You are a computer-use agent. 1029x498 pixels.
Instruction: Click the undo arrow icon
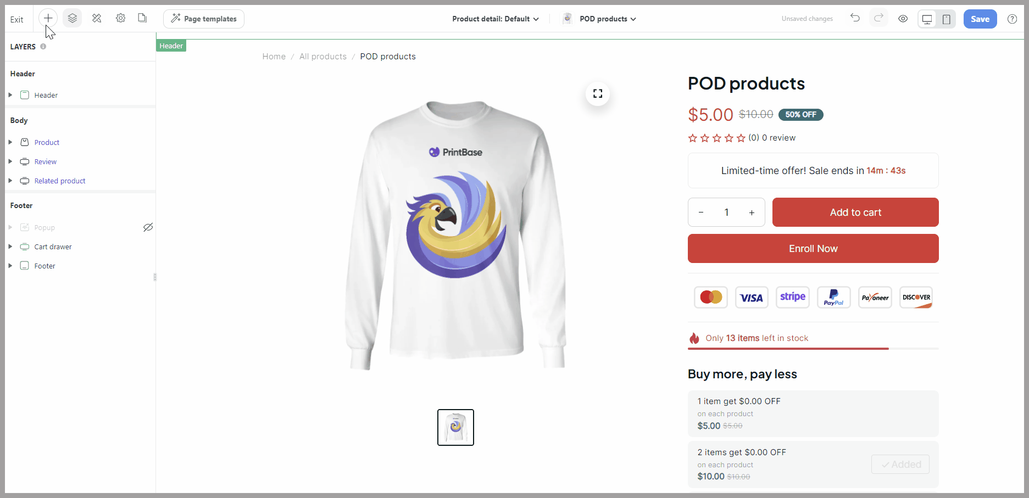855,18
